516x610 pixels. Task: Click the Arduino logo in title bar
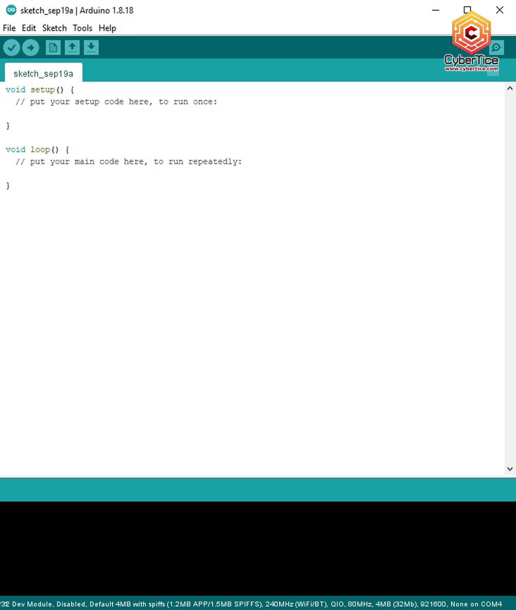coord(11,10)
